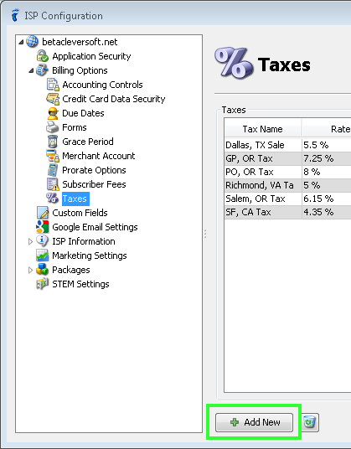Click the Accounting Controls icon
This screenshot has height=449, width=351.
[x=53, y=85]
